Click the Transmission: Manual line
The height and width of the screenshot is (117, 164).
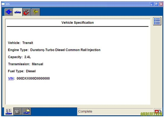[x=26, y=64]
